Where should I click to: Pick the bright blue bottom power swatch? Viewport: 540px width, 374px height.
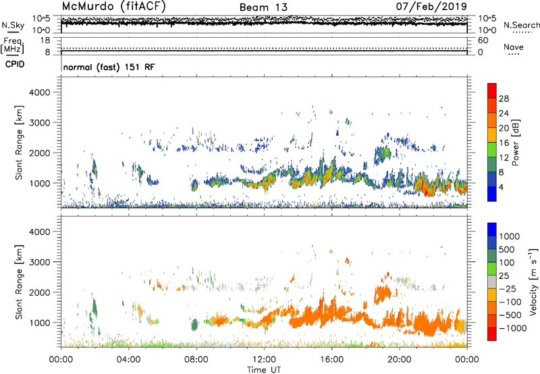coord(492,194)
